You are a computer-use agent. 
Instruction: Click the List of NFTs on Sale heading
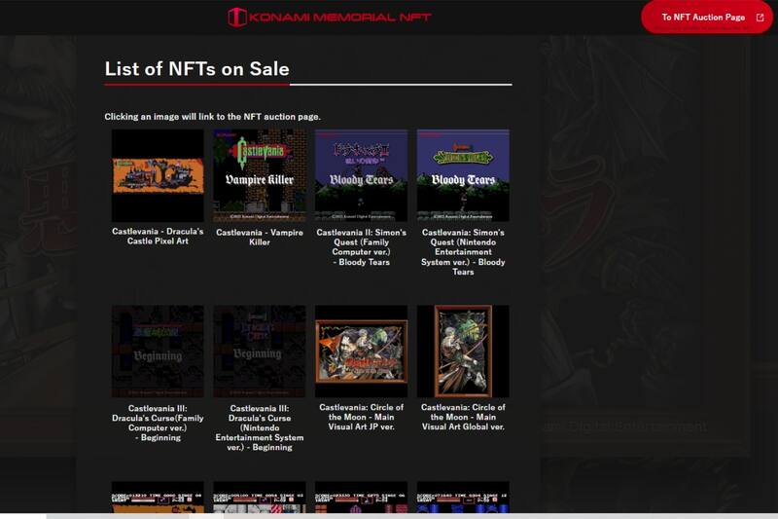(196, 68)
